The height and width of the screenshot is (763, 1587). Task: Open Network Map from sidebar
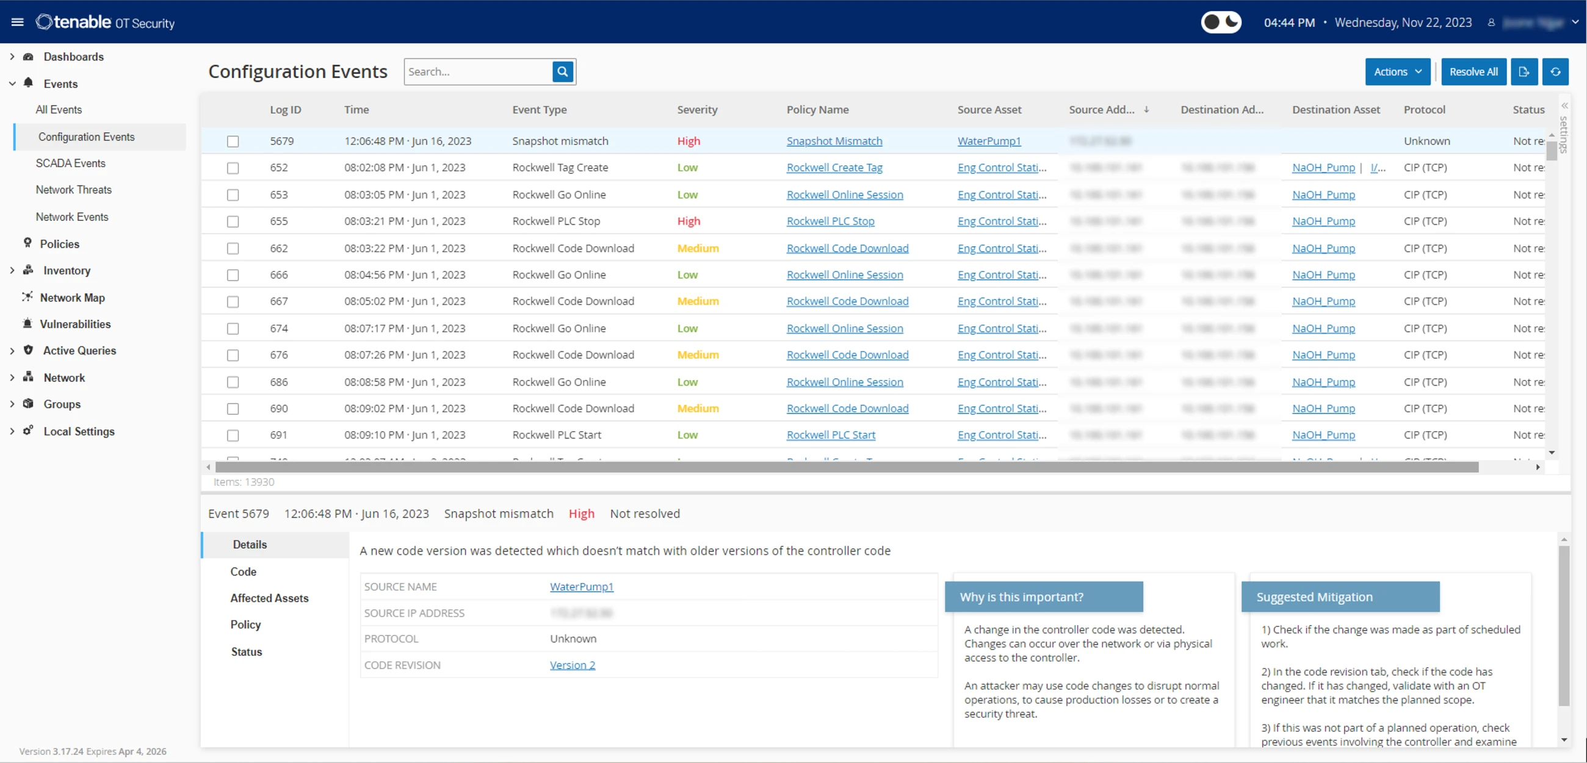pos(72,298)
